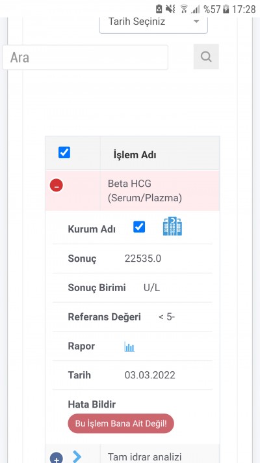Open the hospital building institution icon

point(172,226)
